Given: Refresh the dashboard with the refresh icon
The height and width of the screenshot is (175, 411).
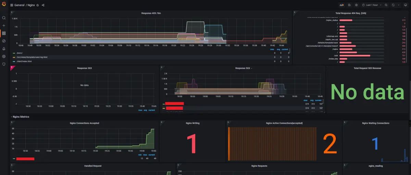Looking at the screenshot, I should pyautogui.click(x=393, y=5).
